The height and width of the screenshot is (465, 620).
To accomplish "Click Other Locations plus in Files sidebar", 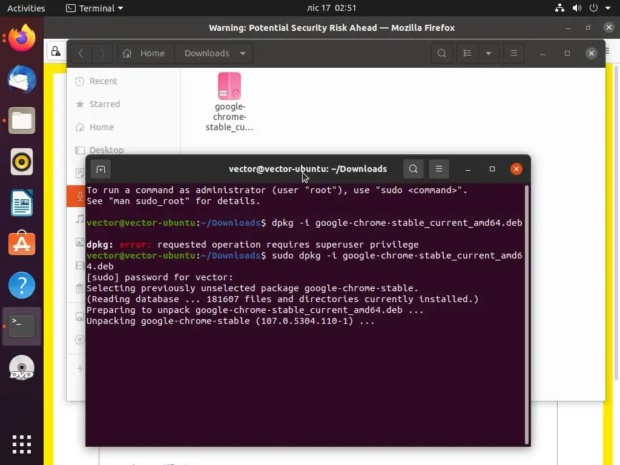I will (79, 368).
